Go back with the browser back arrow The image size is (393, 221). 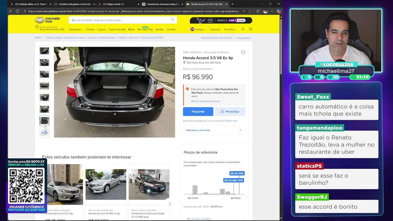pos(11,11)
